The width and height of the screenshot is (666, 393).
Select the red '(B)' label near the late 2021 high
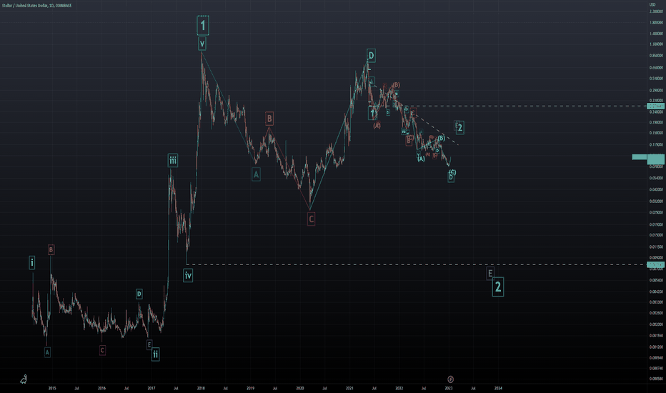coord(396,85)
